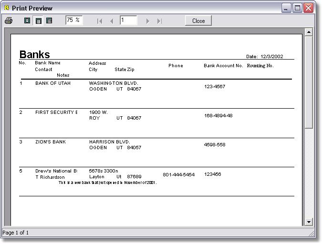Click the Date: 12/3/2002 text
Screen dimensions: 322x244
(264, 56)
